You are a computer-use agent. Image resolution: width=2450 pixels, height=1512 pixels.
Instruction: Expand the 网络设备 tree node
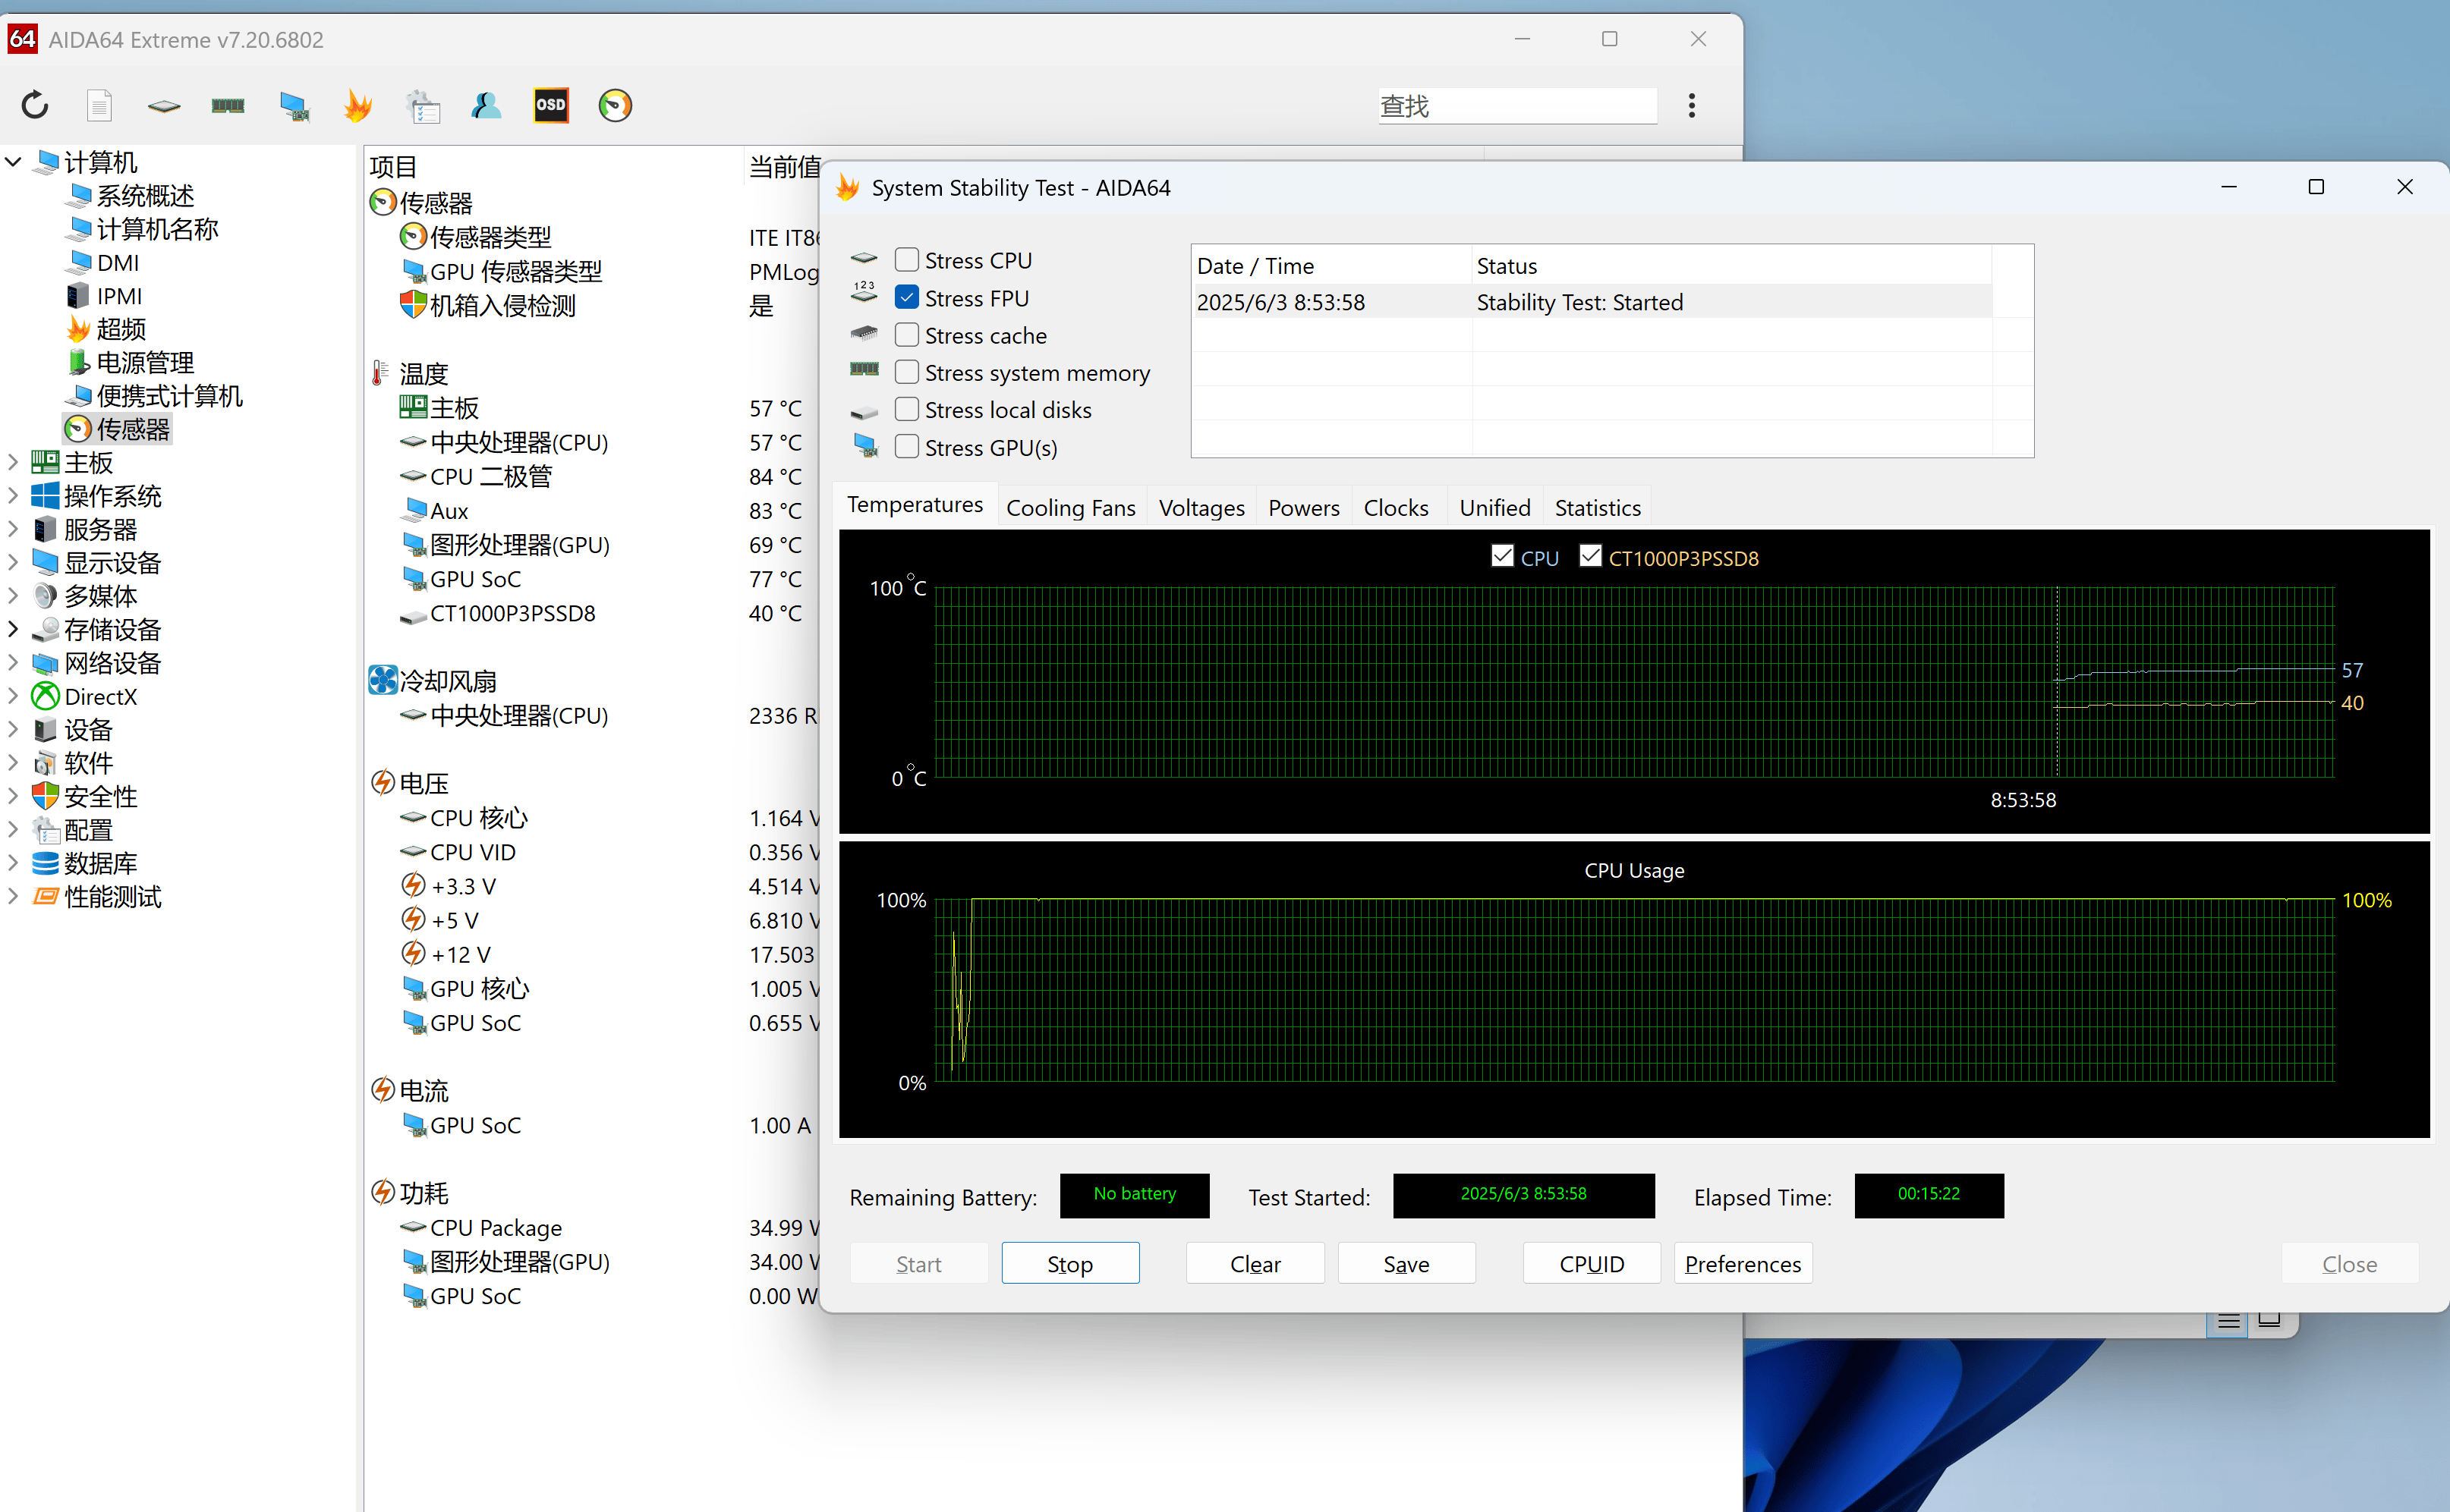point(13,662)
